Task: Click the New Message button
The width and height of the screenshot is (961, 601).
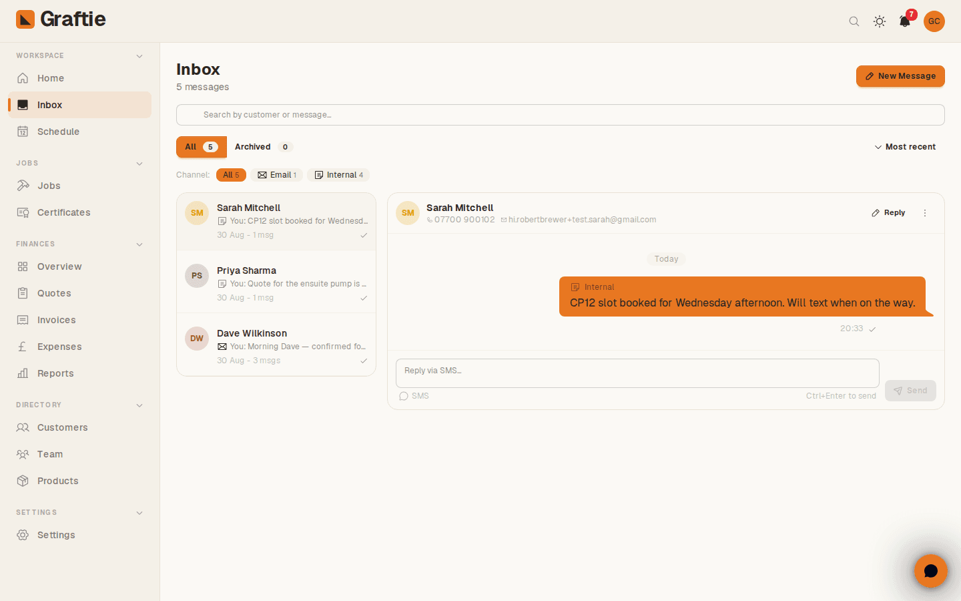Action: pyautogui.click(x=900, y=76)
